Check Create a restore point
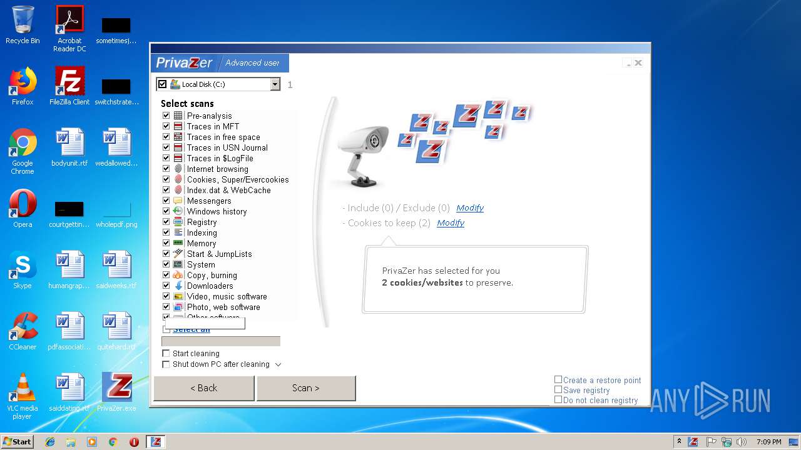Image resolution: width=801 pixels, height=450 pixels. tap(558, 379)
